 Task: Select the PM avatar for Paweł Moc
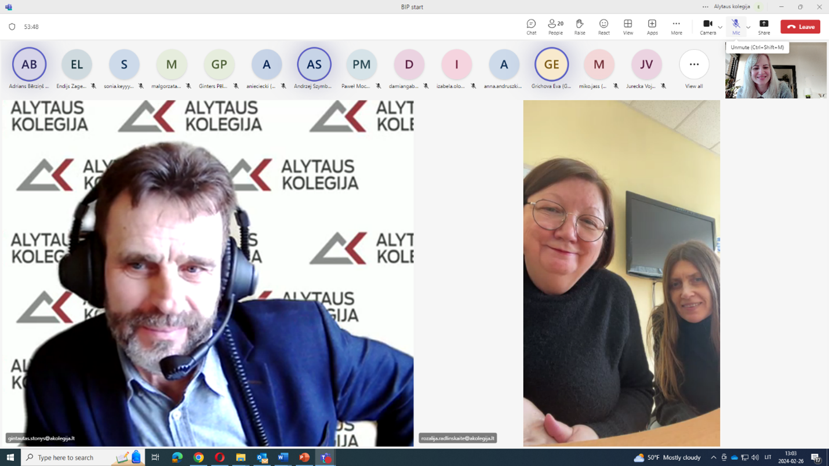point(362,64)
